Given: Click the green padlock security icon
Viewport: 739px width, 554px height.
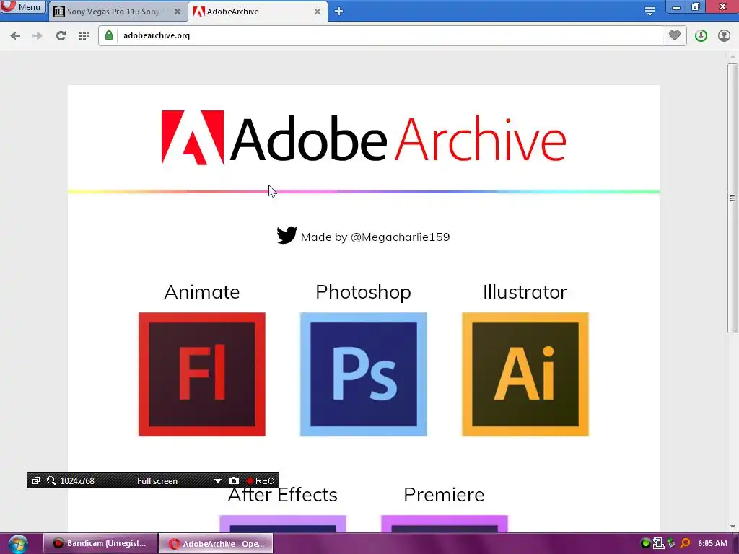Looking at the screenshot, I should pyautogui.click(x=109, y=35).
